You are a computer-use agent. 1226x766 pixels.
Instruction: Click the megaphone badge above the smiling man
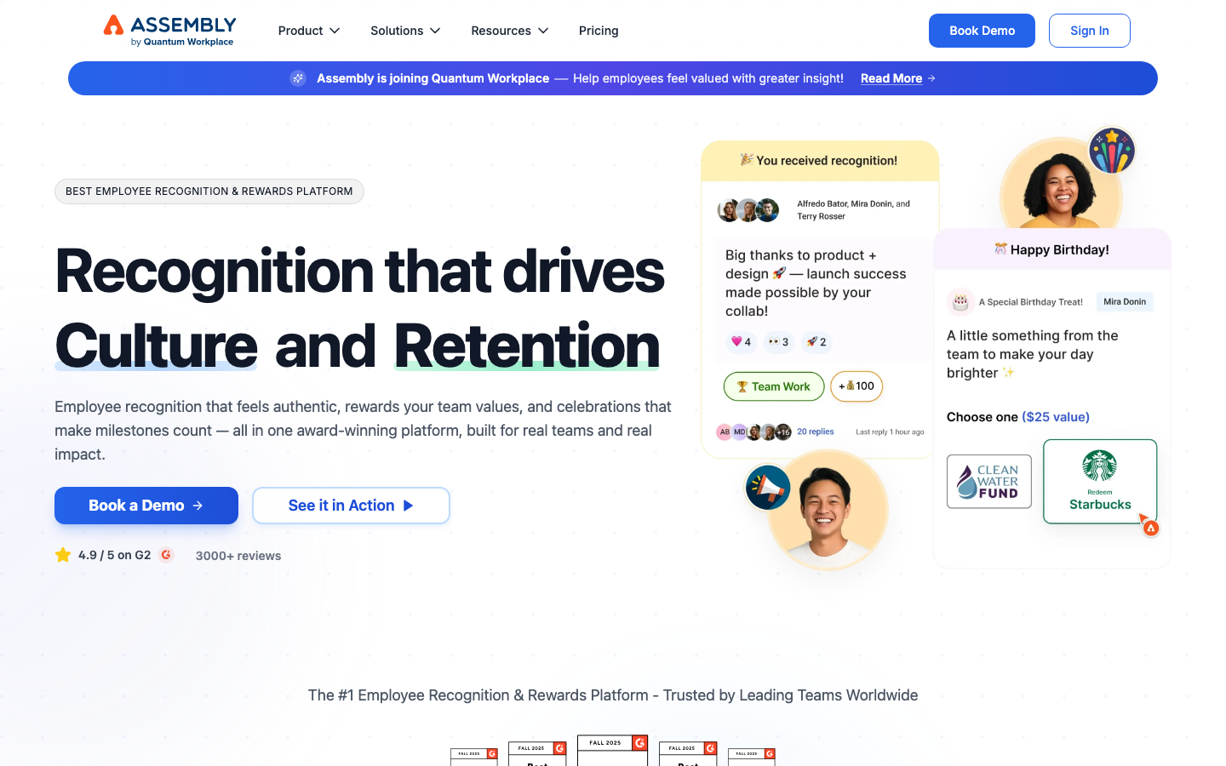click(768, 488)
